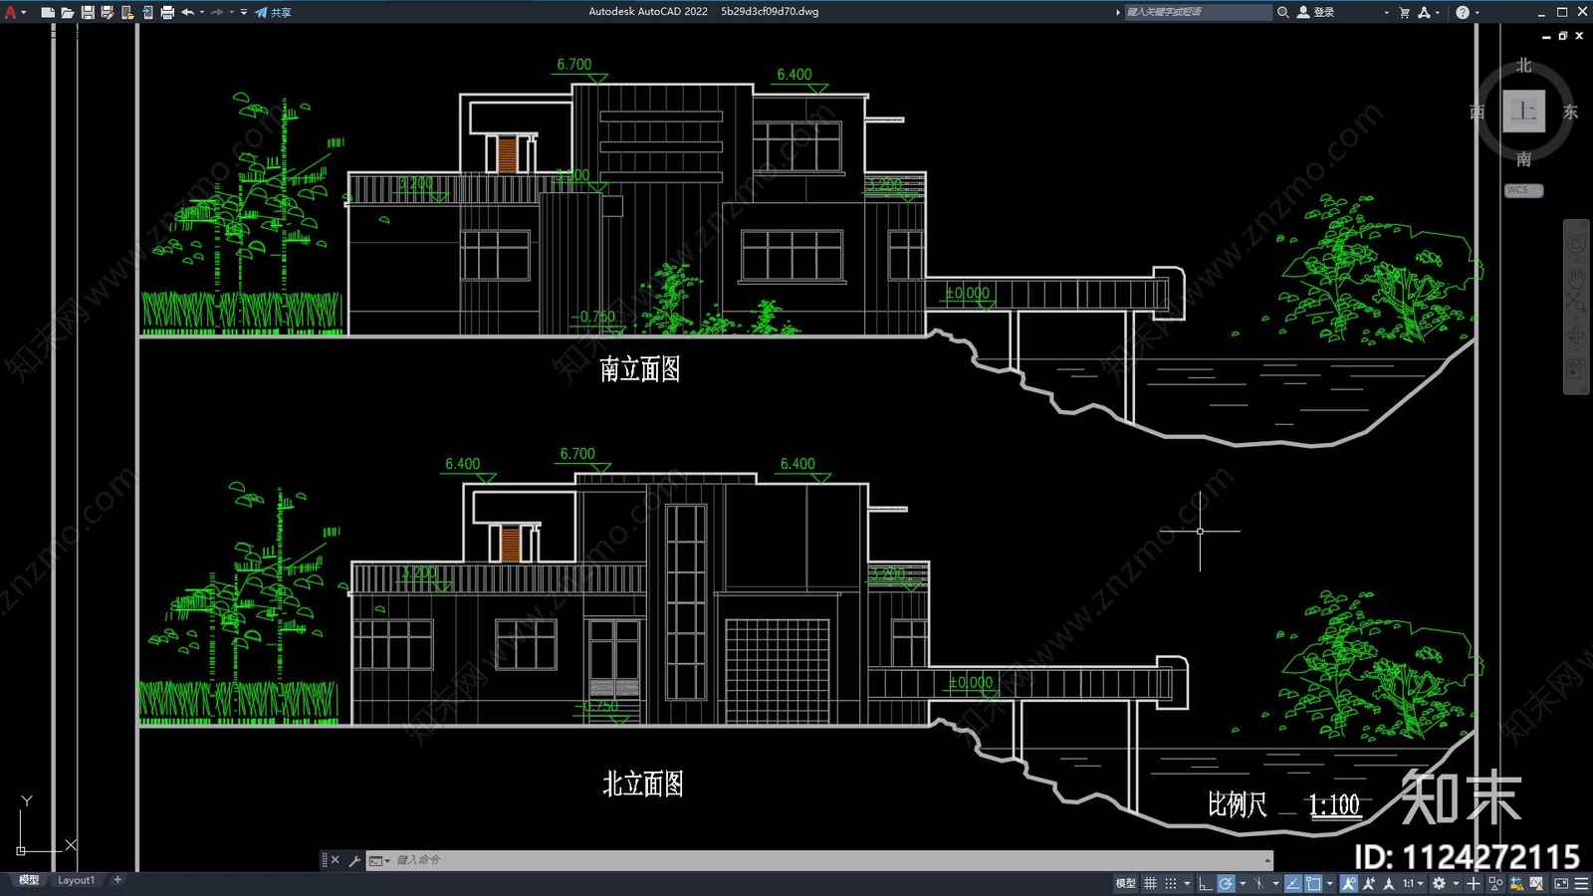This screenshot has height=896, width=1593.
Task: Switch to the 模型 model tab
Action: (29, 880)
